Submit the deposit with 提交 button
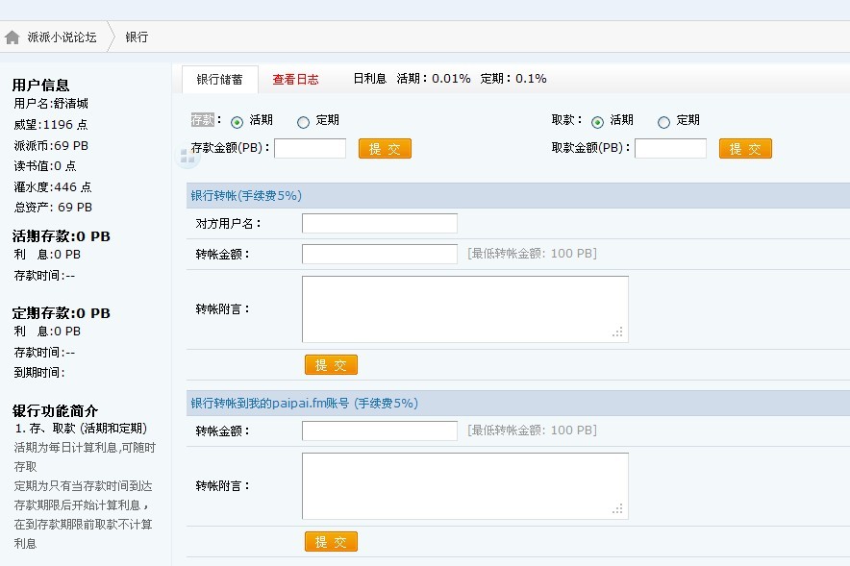This screenshot has width=850, height=566. [385, 148]
